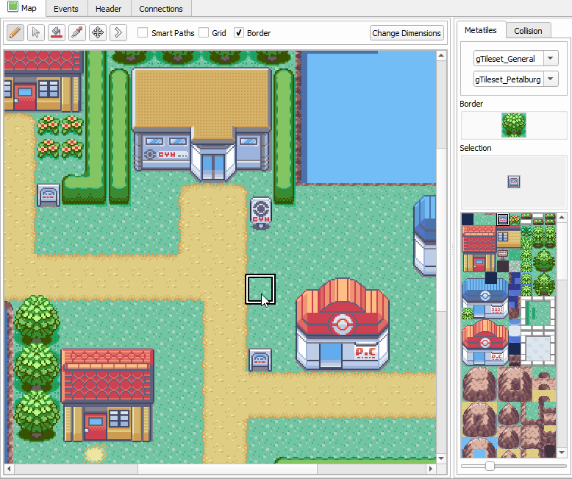Open the Connections tab
572x479 pixels.
tap(161, 9)
